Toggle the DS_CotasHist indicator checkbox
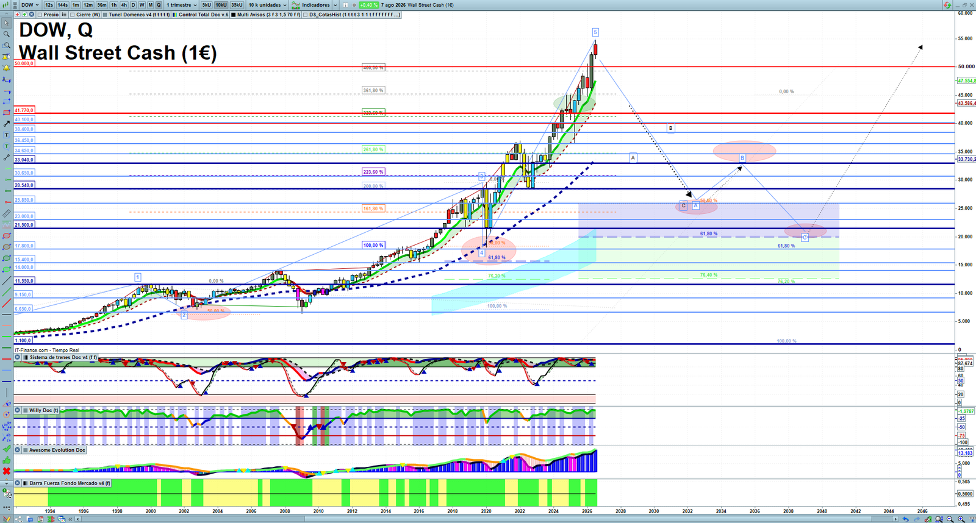The image size is (976, 523). point(305,15)
